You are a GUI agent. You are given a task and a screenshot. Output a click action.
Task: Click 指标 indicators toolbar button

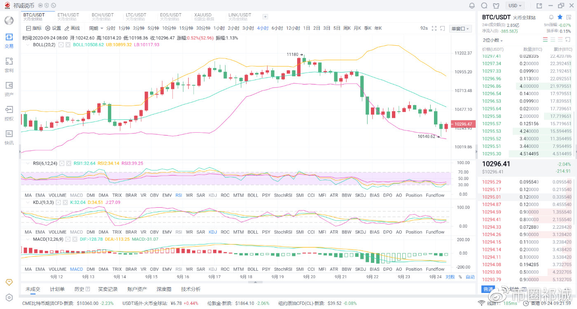(x=34, y=28)
